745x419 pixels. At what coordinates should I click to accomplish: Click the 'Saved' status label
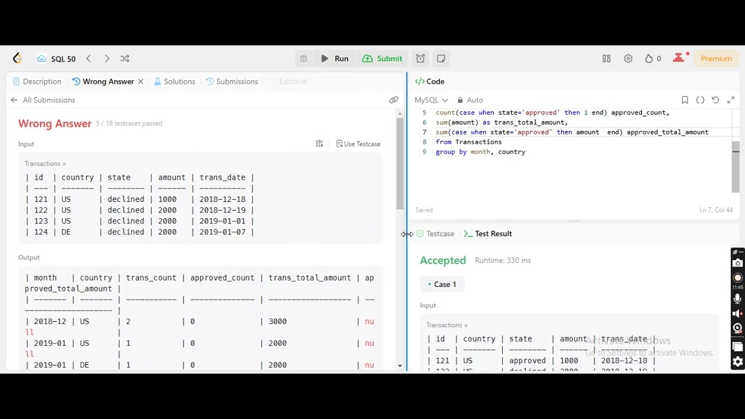424,210
